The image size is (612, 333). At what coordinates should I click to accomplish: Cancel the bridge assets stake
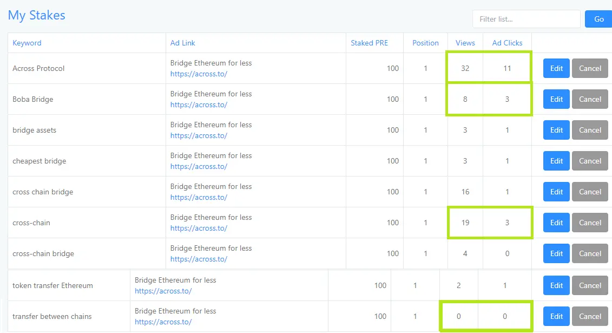coord(590,130)
